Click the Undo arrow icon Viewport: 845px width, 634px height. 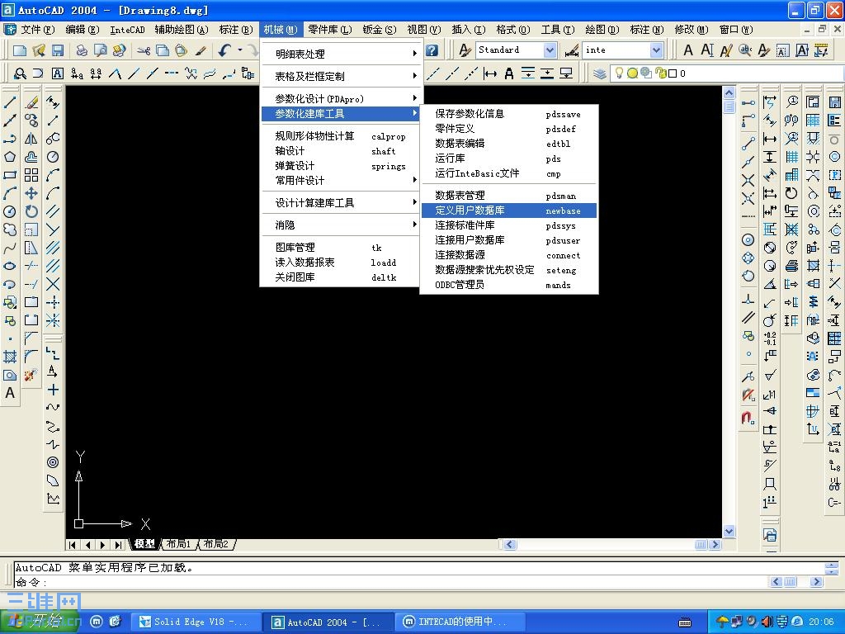pos(224,50)
